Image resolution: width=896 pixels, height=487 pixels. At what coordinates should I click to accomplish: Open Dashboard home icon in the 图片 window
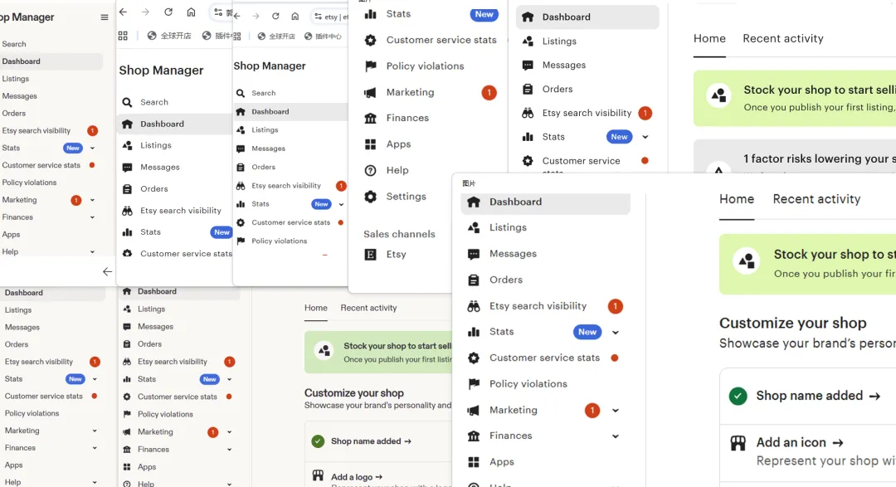[474, 202]
